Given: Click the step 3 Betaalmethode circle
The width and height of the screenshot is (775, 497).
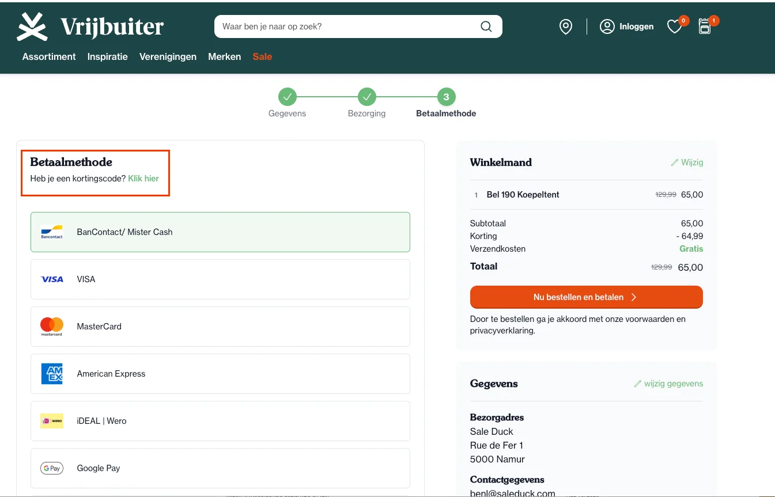Looking at the screenshot, I should 446,97.
